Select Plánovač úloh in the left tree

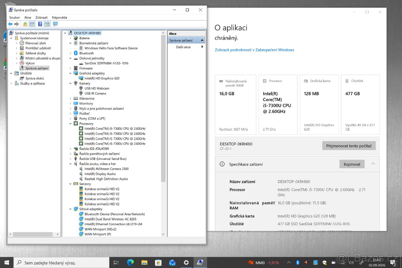click(x=36, y=43)
